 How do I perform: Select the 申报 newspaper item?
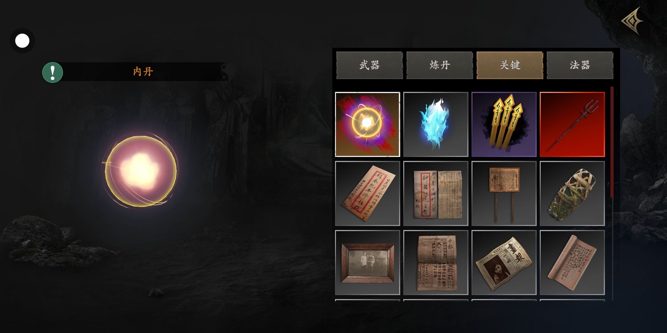point(436,262)
